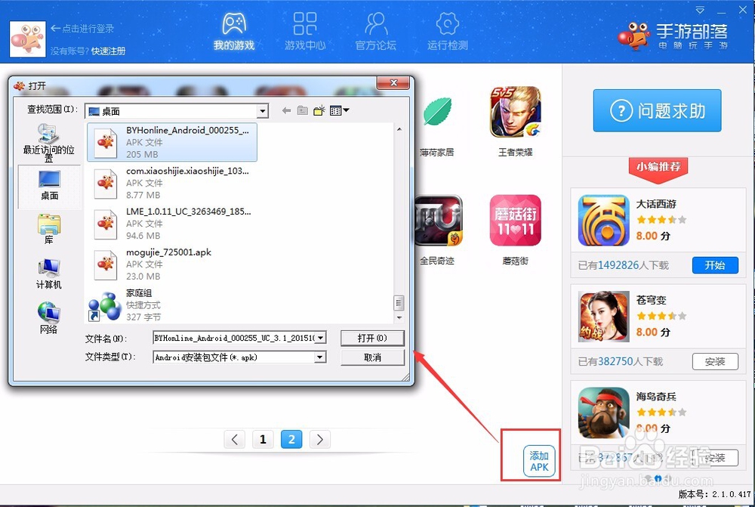755x507 pixels.
Task: Switch to 游戏中心 tab
Action: click(x=305, y=31)
